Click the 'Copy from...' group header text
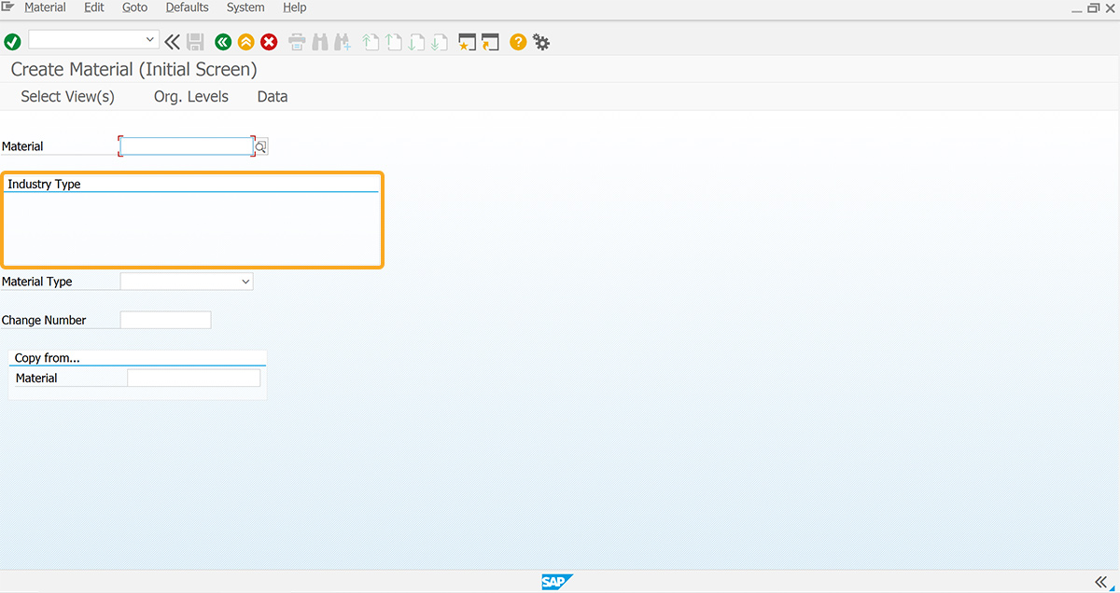The width and height of the screenshot is (1120, 593). (47, 358)
